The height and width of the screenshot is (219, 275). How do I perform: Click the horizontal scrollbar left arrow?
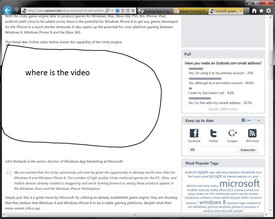[4, 215]
